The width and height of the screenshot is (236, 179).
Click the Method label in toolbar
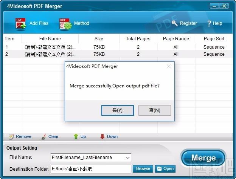coord(82,23)
